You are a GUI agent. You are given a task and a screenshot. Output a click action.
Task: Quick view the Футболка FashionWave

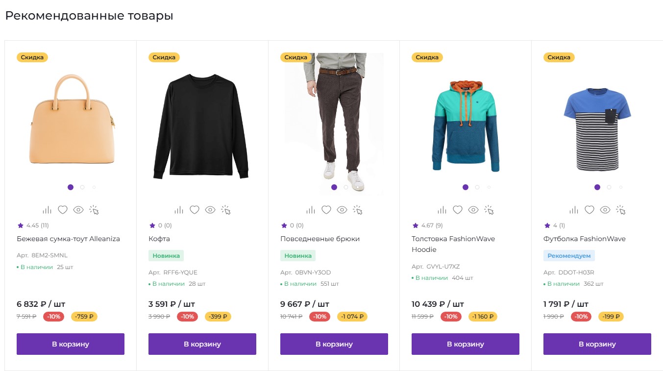pyautogui.click(x=605, y=210)
